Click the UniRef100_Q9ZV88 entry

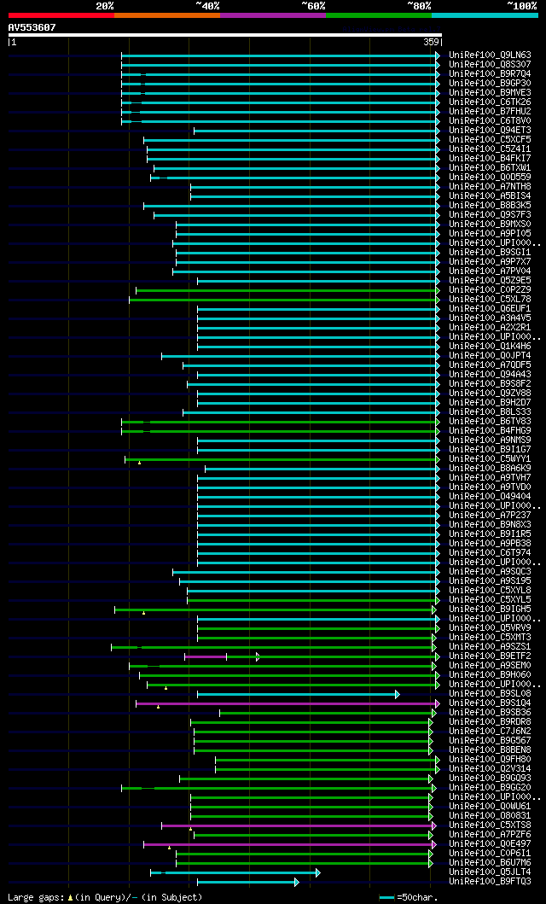pos(491,393)
